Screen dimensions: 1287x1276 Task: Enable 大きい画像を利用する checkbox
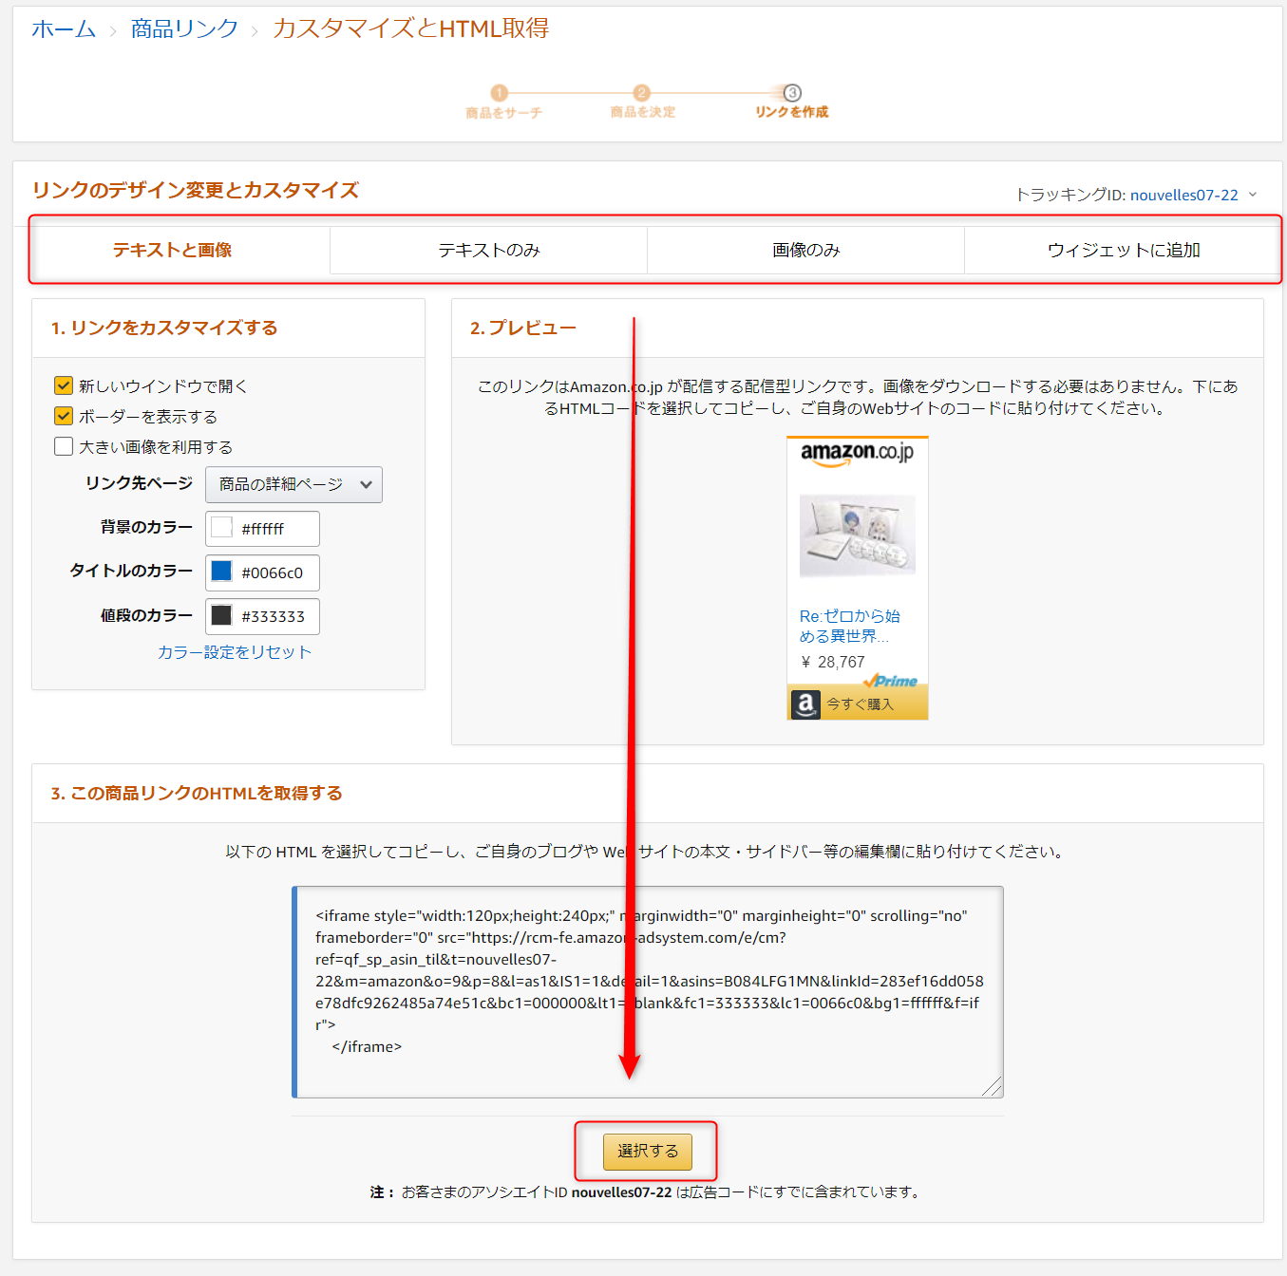(64, 446)
